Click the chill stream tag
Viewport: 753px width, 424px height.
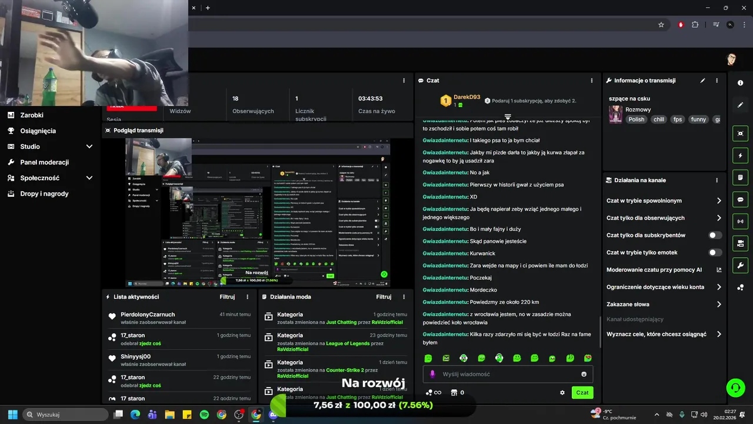click(658, 119)
